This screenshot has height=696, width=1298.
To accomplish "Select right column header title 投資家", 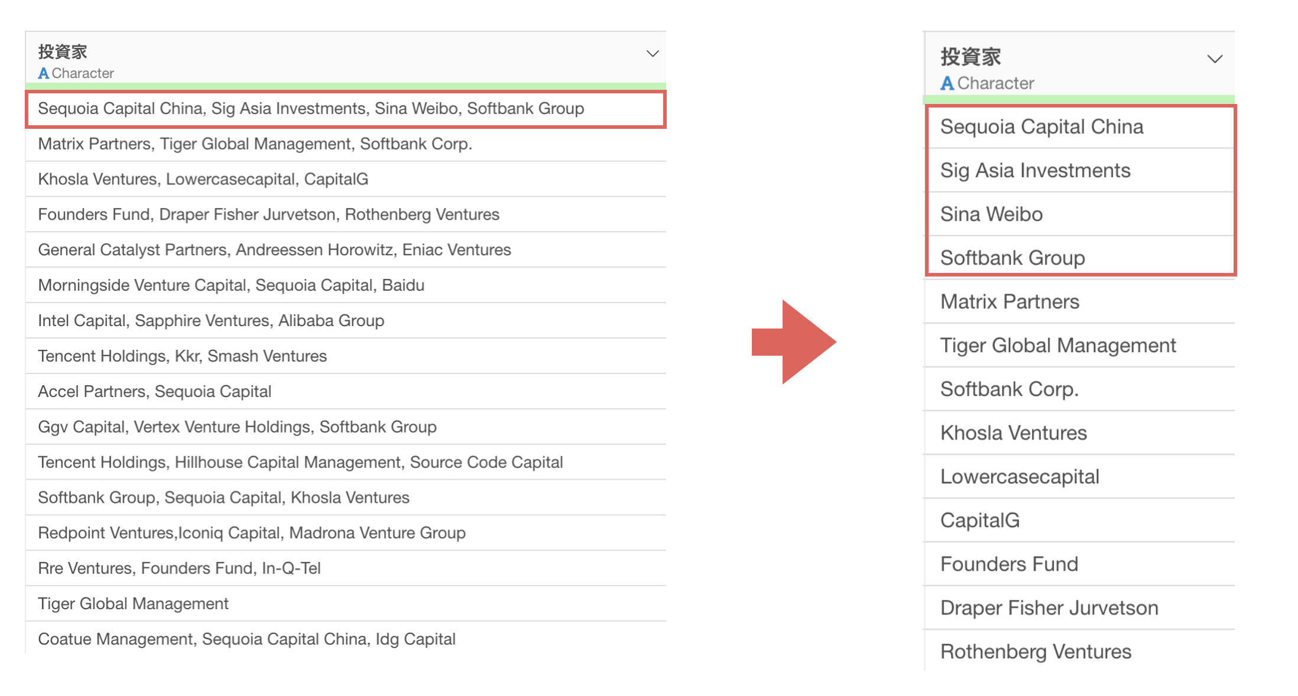I will point(971,57).
